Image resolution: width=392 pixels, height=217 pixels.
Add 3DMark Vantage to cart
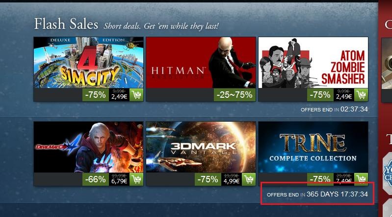249,179
